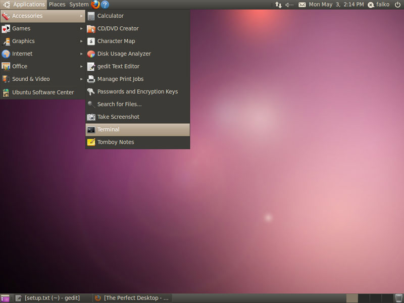Click the Disk Usage Analyzer pie icon
Image resolution: width=404 pixels, height=303 pixels.
pos(91,54)
